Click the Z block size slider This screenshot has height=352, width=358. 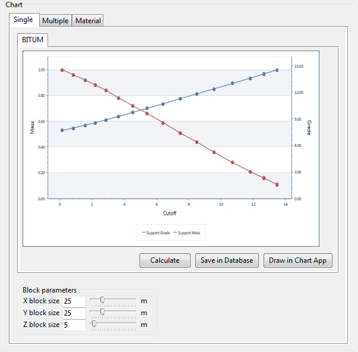pyautogui.click(x=93, y=324)
